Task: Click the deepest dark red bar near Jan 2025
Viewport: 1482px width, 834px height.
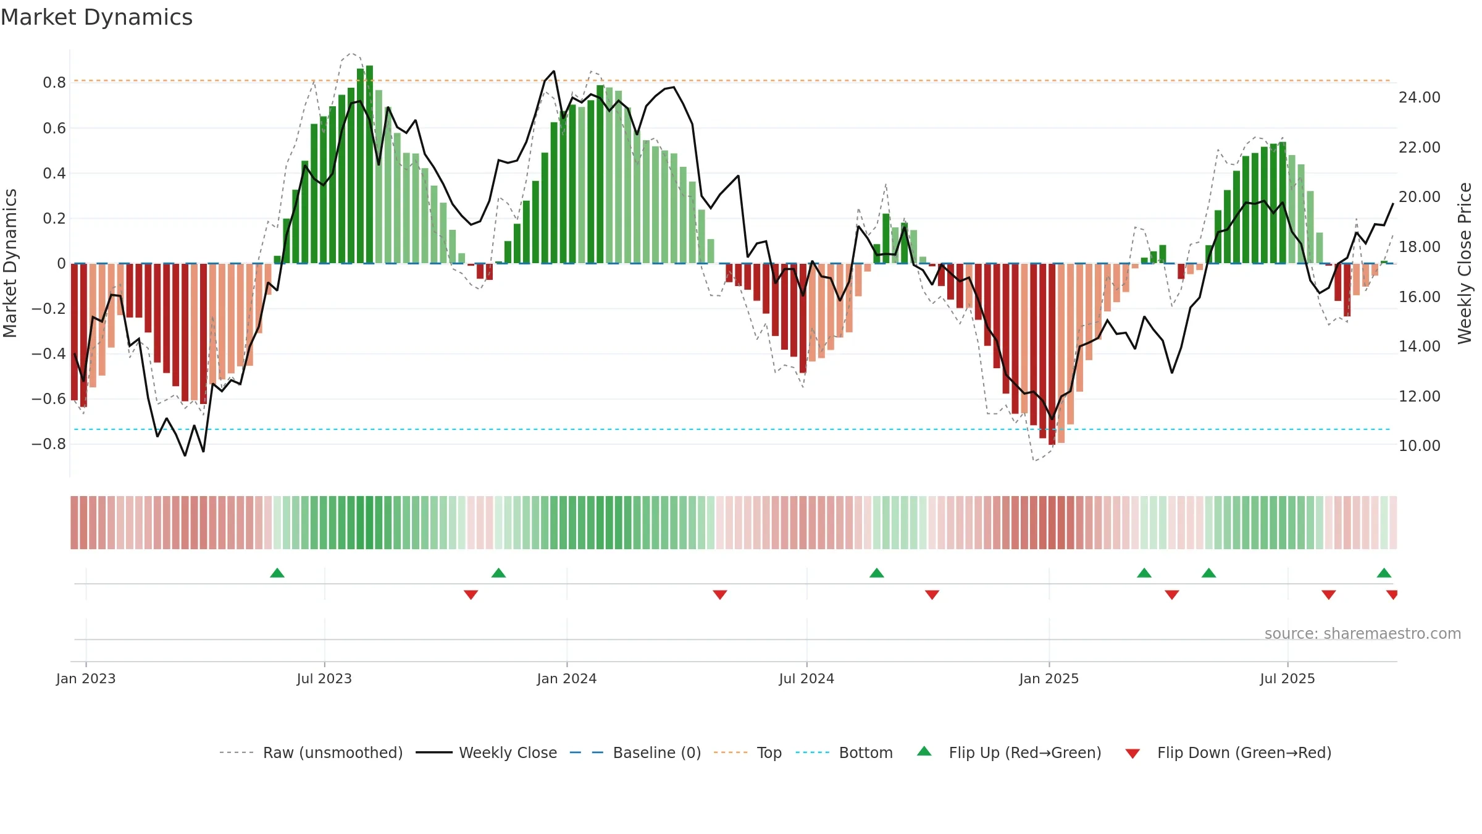Action: (1052, 355)
